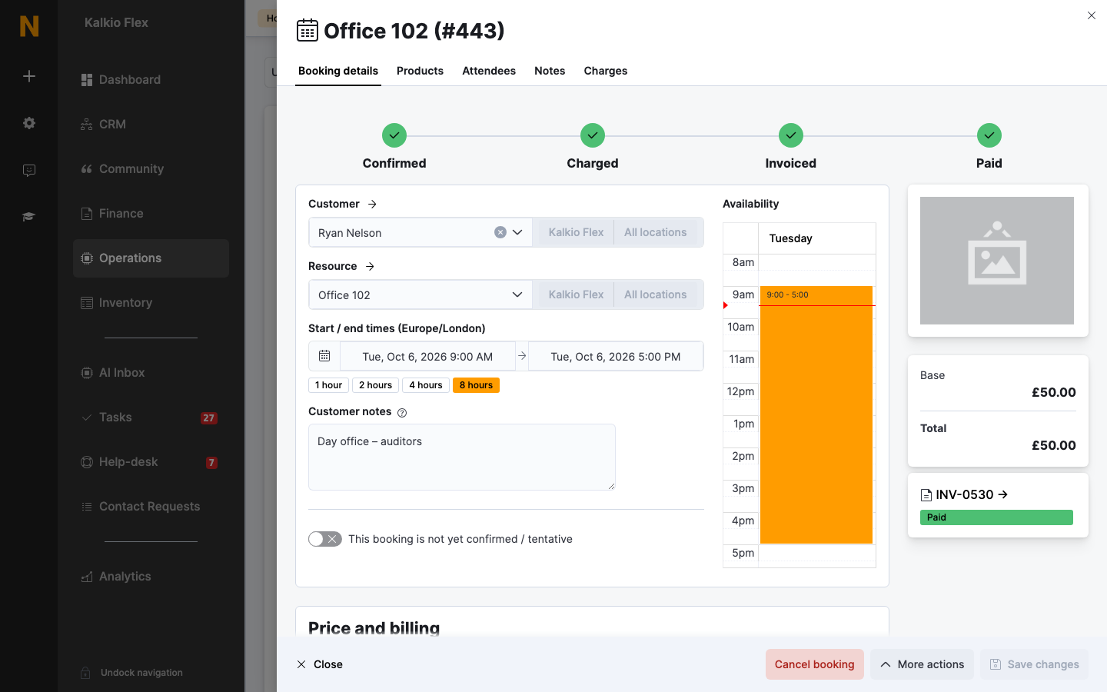
Task: Close the booking panel with X
Action: click(x=1092, y=15)
